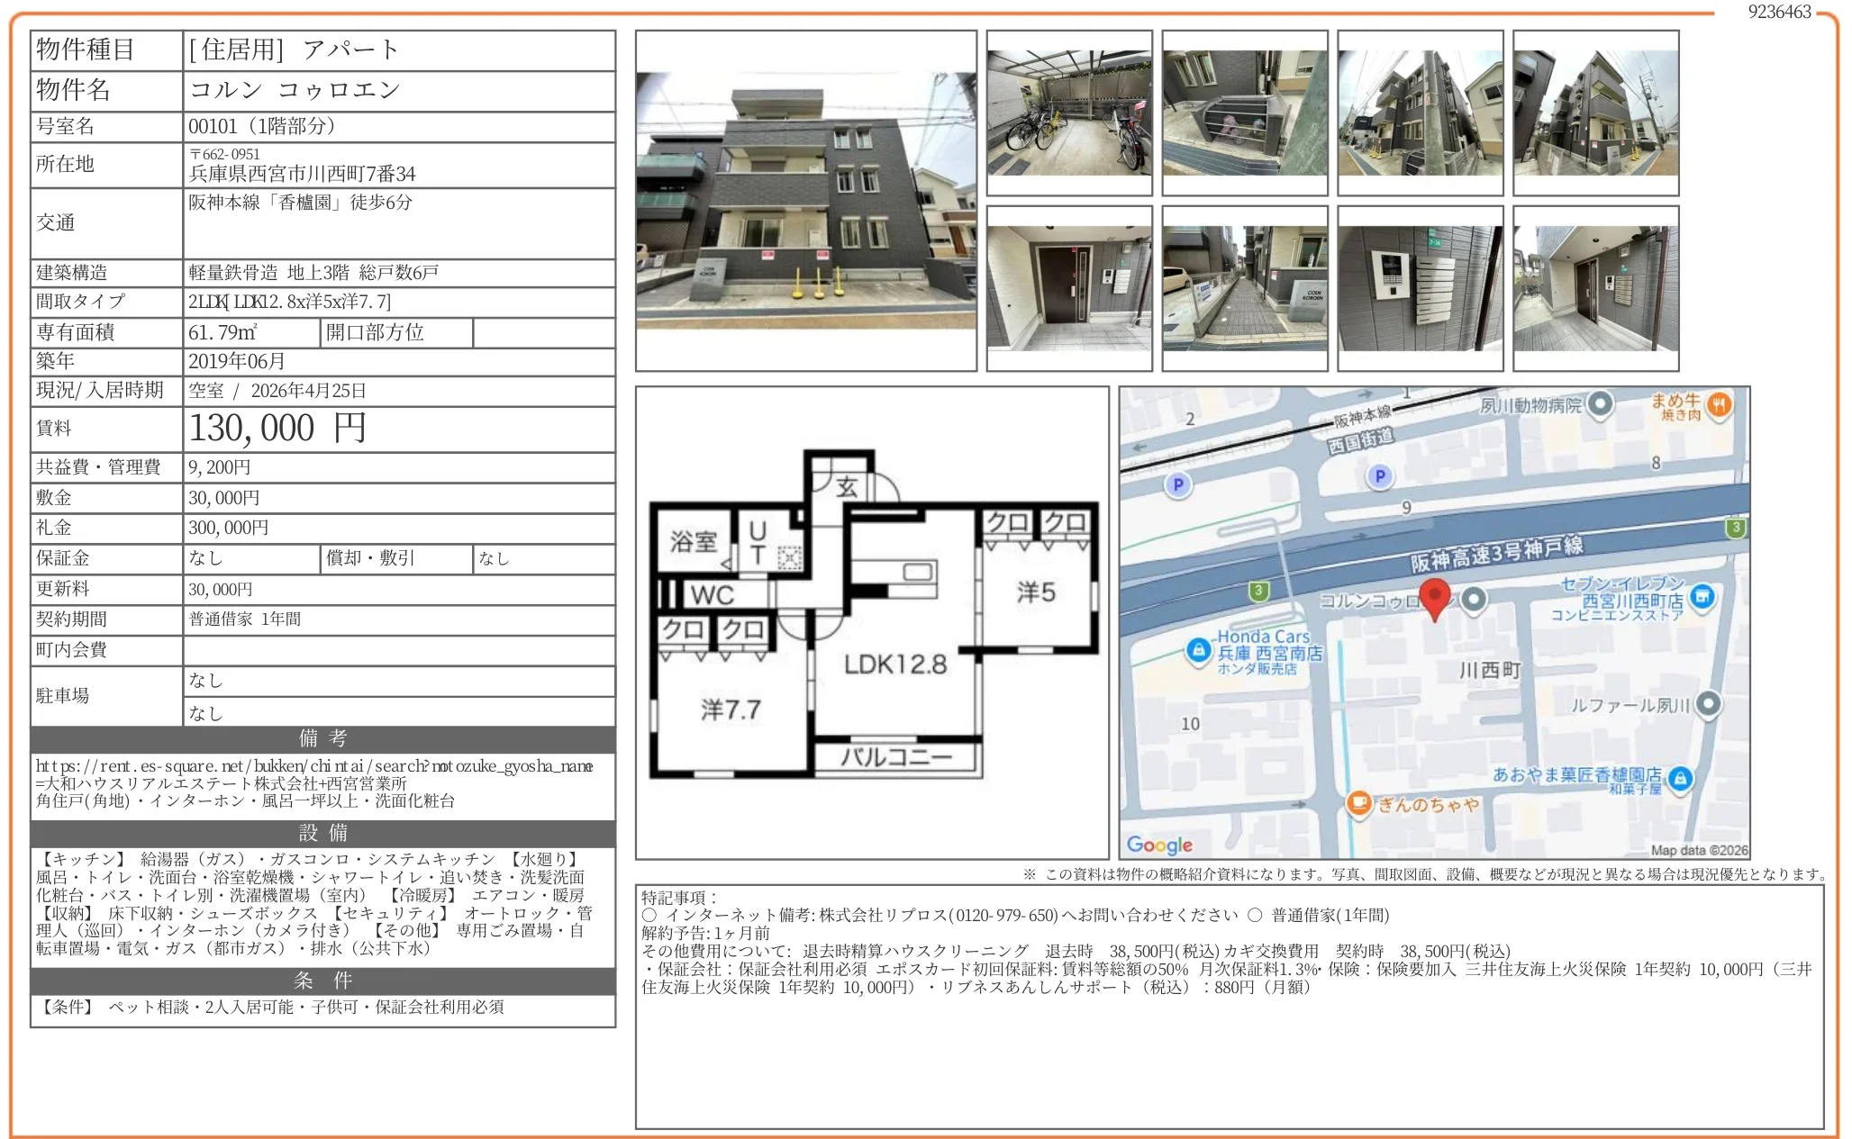Image resolution: width=1852 pixels, height=1139 pixels.
Task: Select the circle before 普通借家(1年間)
Action: click(1255, 916)
